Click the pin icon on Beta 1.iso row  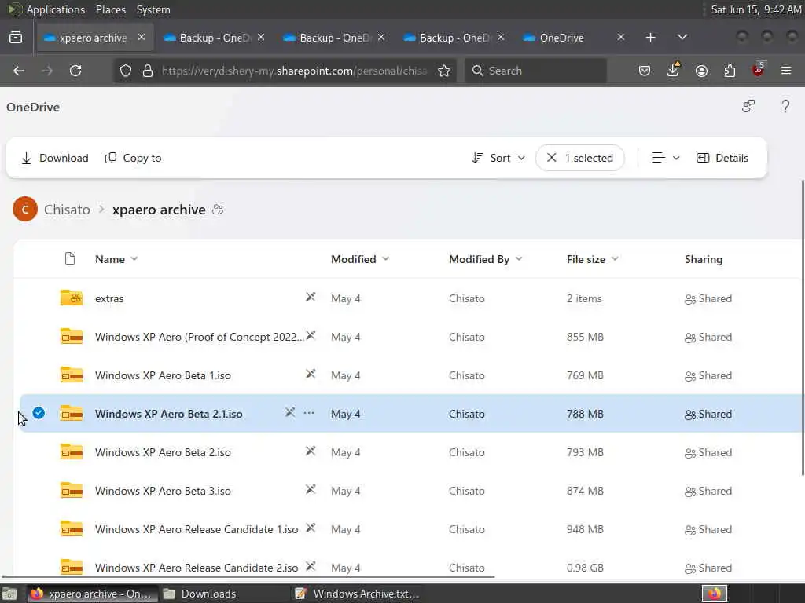pyautogui.click(x=311, y=374)
